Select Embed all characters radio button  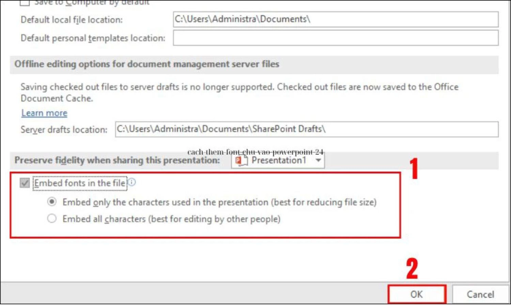click(x=52, y=218)
